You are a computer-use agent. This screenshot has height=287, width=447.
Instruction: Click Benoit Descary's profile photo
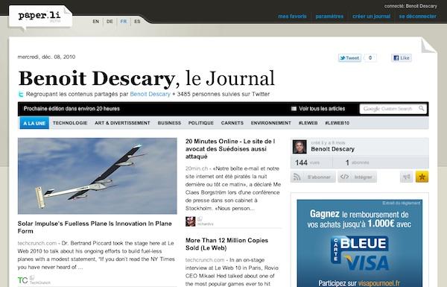299,147
